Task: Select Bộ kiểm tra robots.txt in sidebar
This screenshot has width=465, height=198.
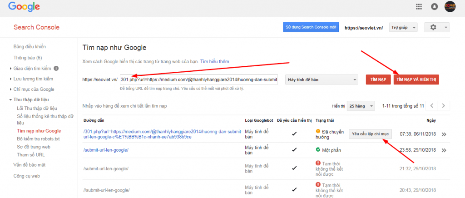Action: pyautogui.click(x=38, y=139)
